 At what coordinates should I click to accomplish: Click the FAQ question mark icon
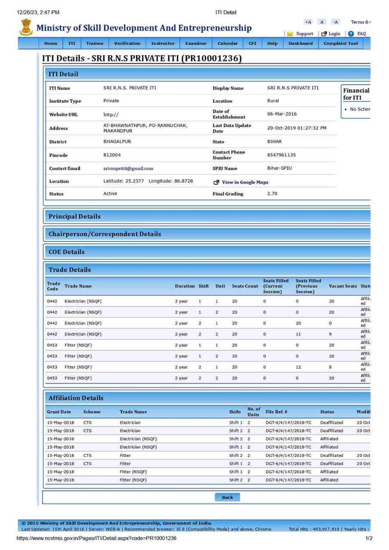pos(351,34)
